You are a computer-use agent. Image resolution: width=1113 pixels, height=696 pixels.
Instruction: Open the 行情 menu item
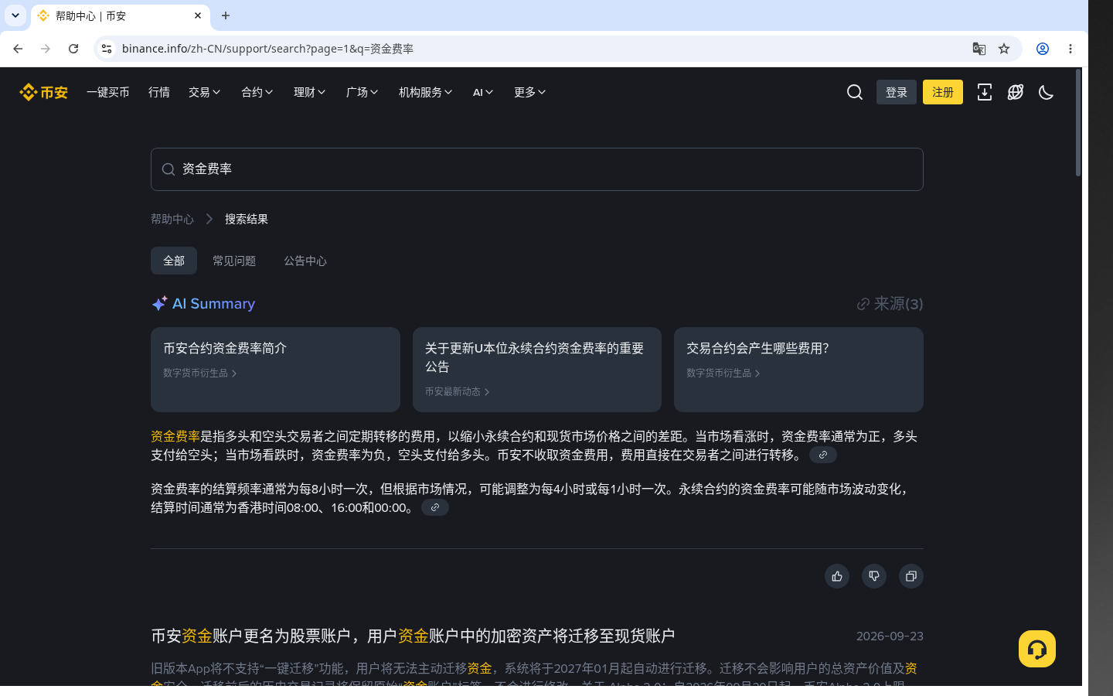pyautogui.click(x=159, y=92)
